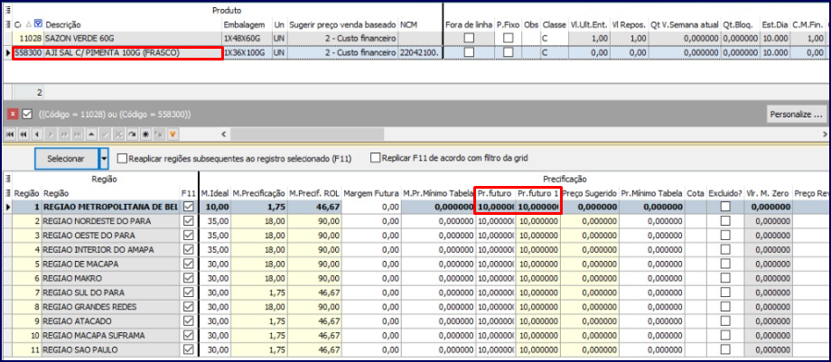The height and width of the screenshot is (362, 831).
Task: Edit M.Precif. ROL for REGIAO ATACADO
Action: click(315, 321)
